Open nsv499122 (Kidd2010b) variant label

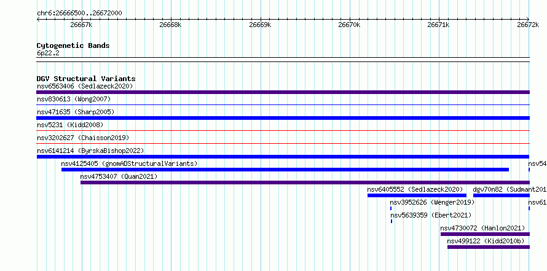pos(486,241)
